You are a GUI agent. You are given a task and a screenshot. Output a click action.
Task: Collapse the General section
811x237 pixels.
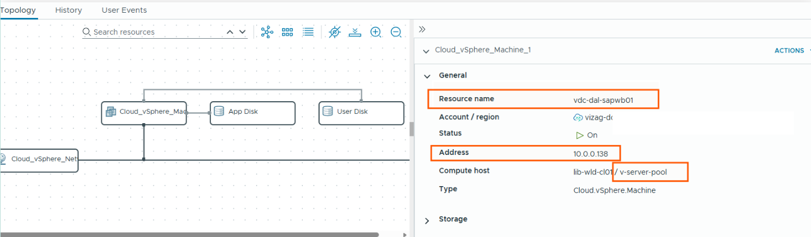tap(428, 76)
